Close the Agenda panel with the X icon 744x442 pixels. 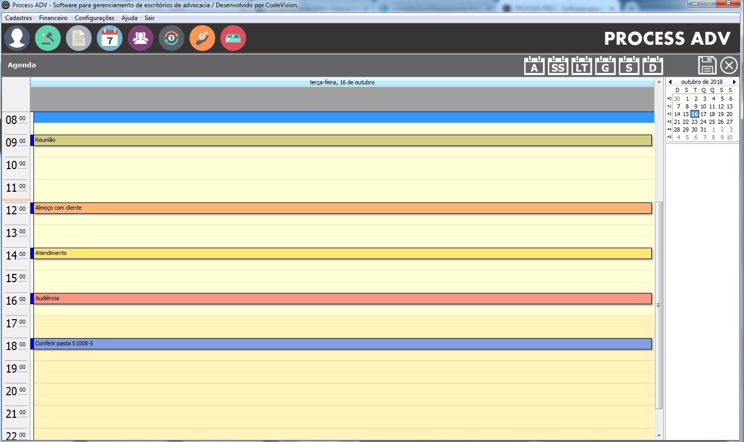pos(729,65)
